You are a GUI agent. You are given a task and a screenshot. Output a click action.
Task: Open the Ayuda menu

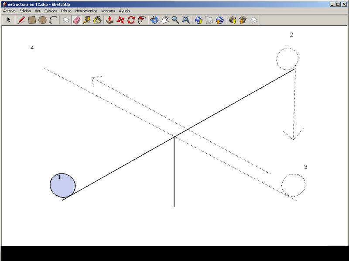(x=124, y=10)
